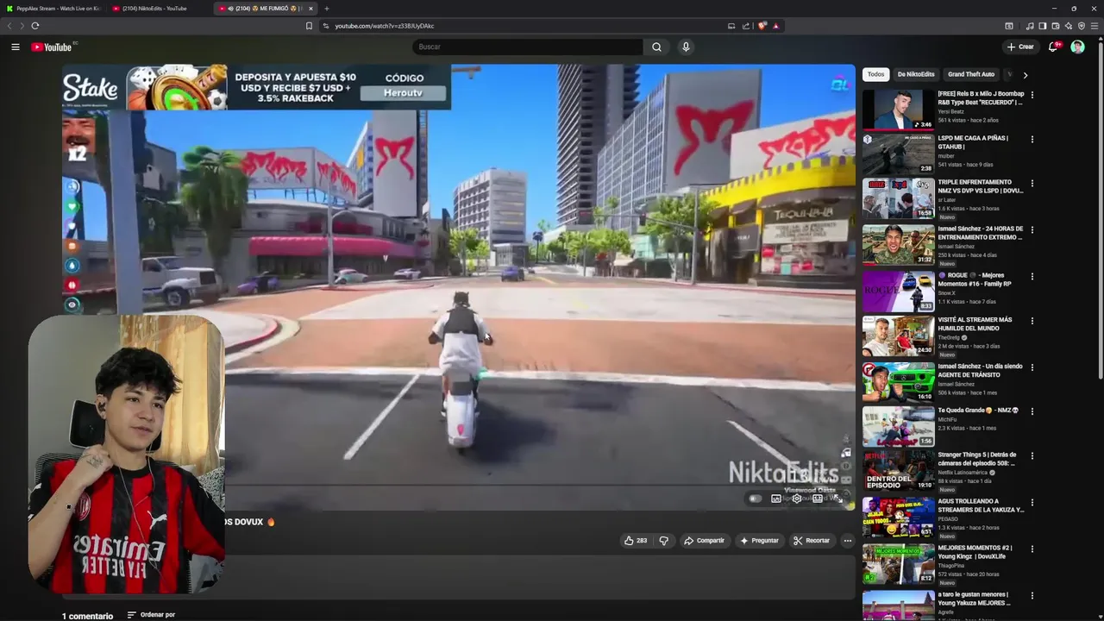The width and height of the screenshot is (1104, 621).
Task: Open the notifications bell
Action: (x=1053, y=47)
